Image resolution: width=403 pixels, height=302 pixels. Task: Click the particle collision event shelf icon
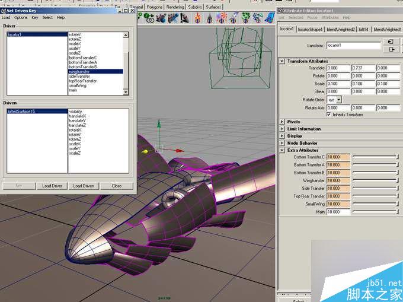(x=184, y=18)
